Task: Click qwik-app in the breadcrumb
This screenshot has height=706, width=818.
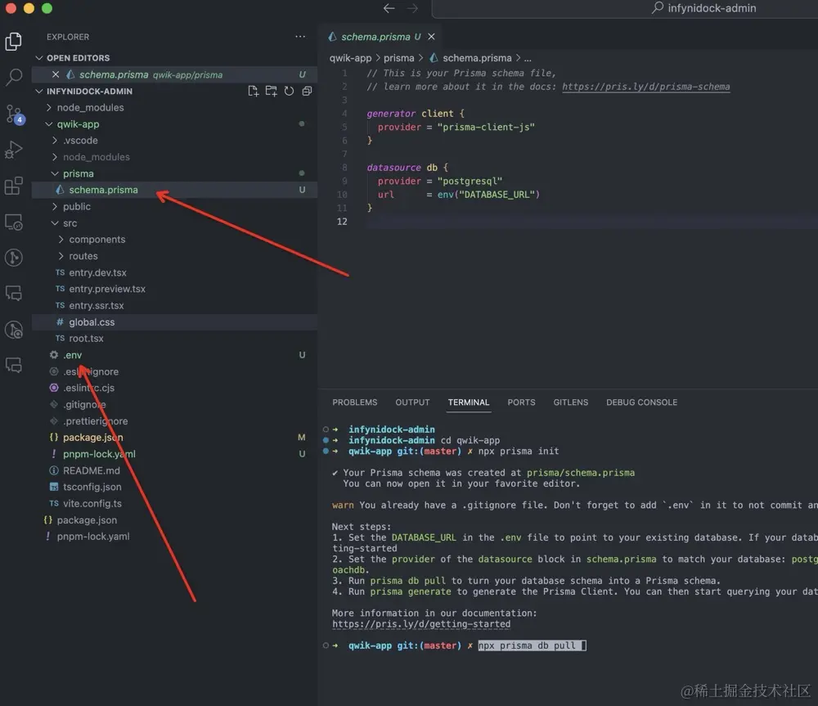Action: coord(351,58)
